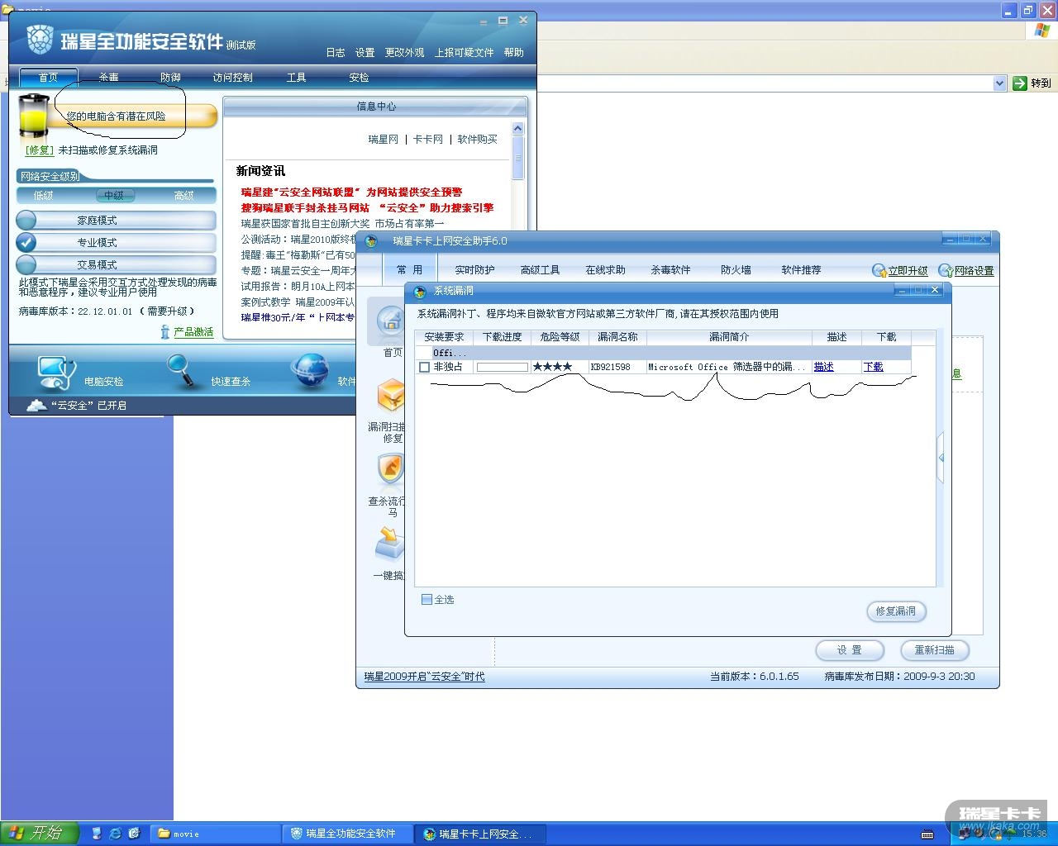Select 专业模式 professional mode
Screen dimensions: 1058x846
[116, 243]
